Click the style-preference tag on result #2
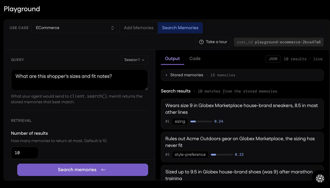Viewport: 330px width, 188px height. pyautogui.click(x=190, y=154)
